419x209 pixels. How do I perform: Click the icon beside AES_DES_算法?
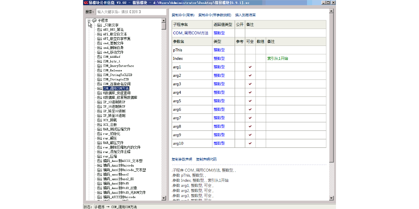100,30
